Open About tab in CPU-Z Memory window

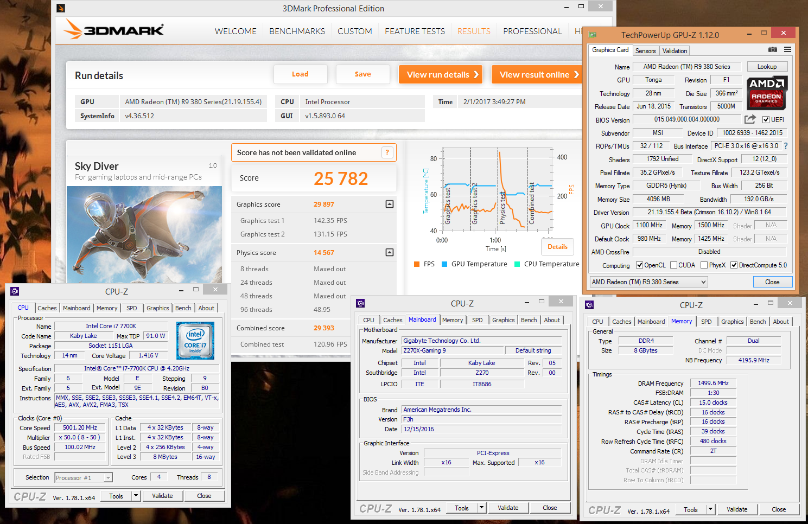coord(781,322)
